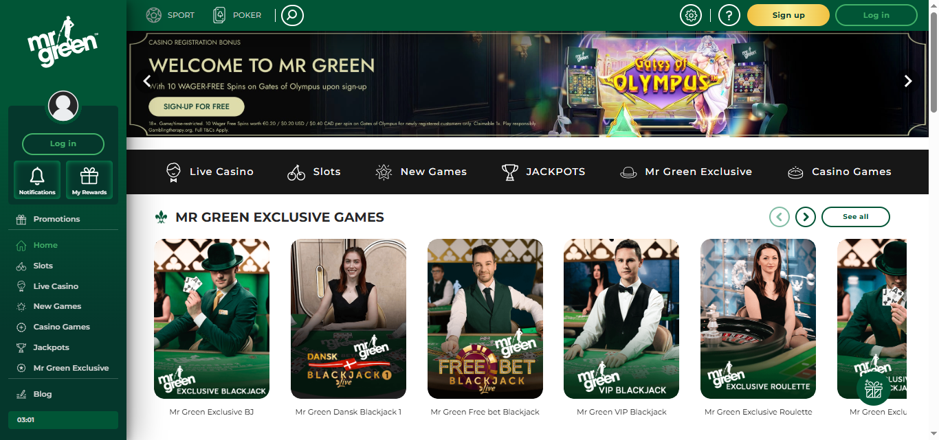Click the Live Casino icon in sidebar
The image size is (939, 440).
click(x=21, y=286)
